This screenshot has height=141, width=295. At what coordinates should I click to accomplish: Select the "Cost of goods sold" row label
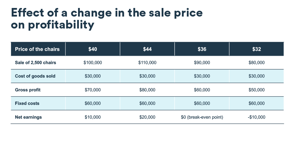35,76
